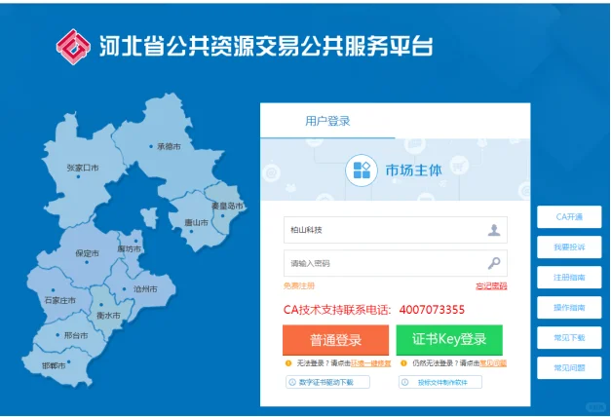Select 石家庄市 city dot on the map
This screenshot has width=611, height=417.
click(53, 290)
